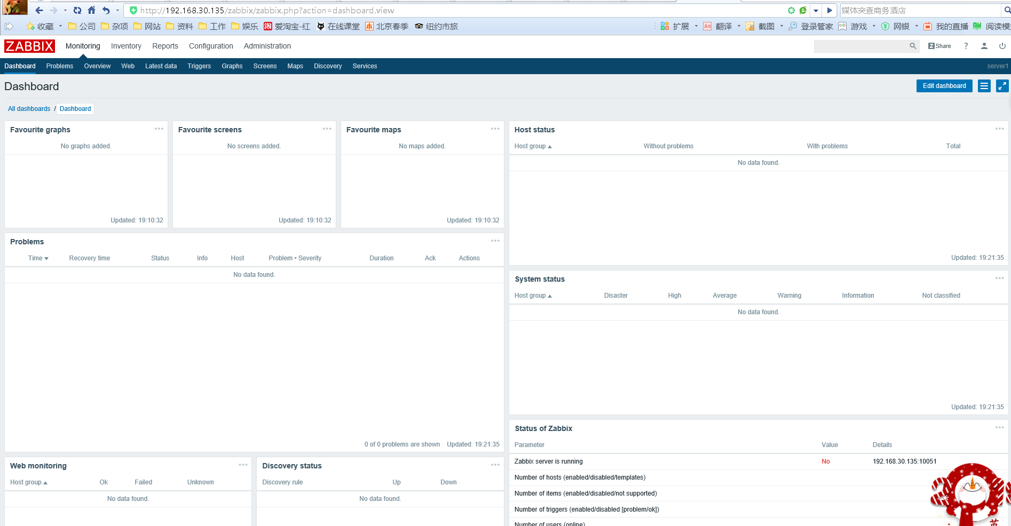The width and height of the screenshot is (1011, 526).
Task: Sort Problems by the Time column
Action: pos(38,258)
